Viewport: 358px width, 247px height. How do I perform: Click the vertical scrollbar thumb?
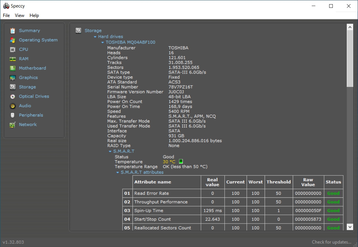tap(350, 59)
